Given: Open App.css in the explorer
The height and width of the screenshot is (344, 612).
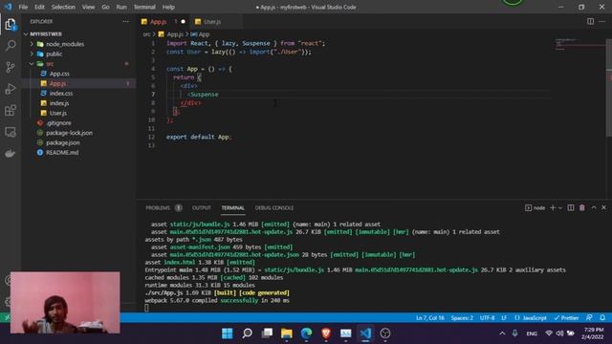Looking at the screenshot, I should pos(59,74).
